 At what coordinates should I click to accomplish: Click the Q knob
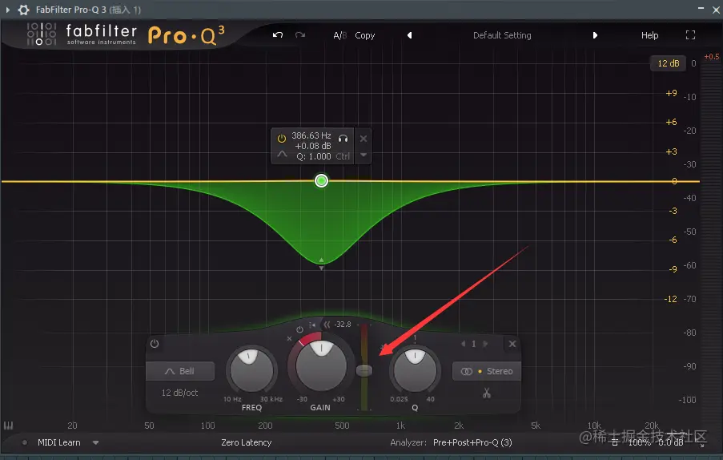[x=415, y=370]
